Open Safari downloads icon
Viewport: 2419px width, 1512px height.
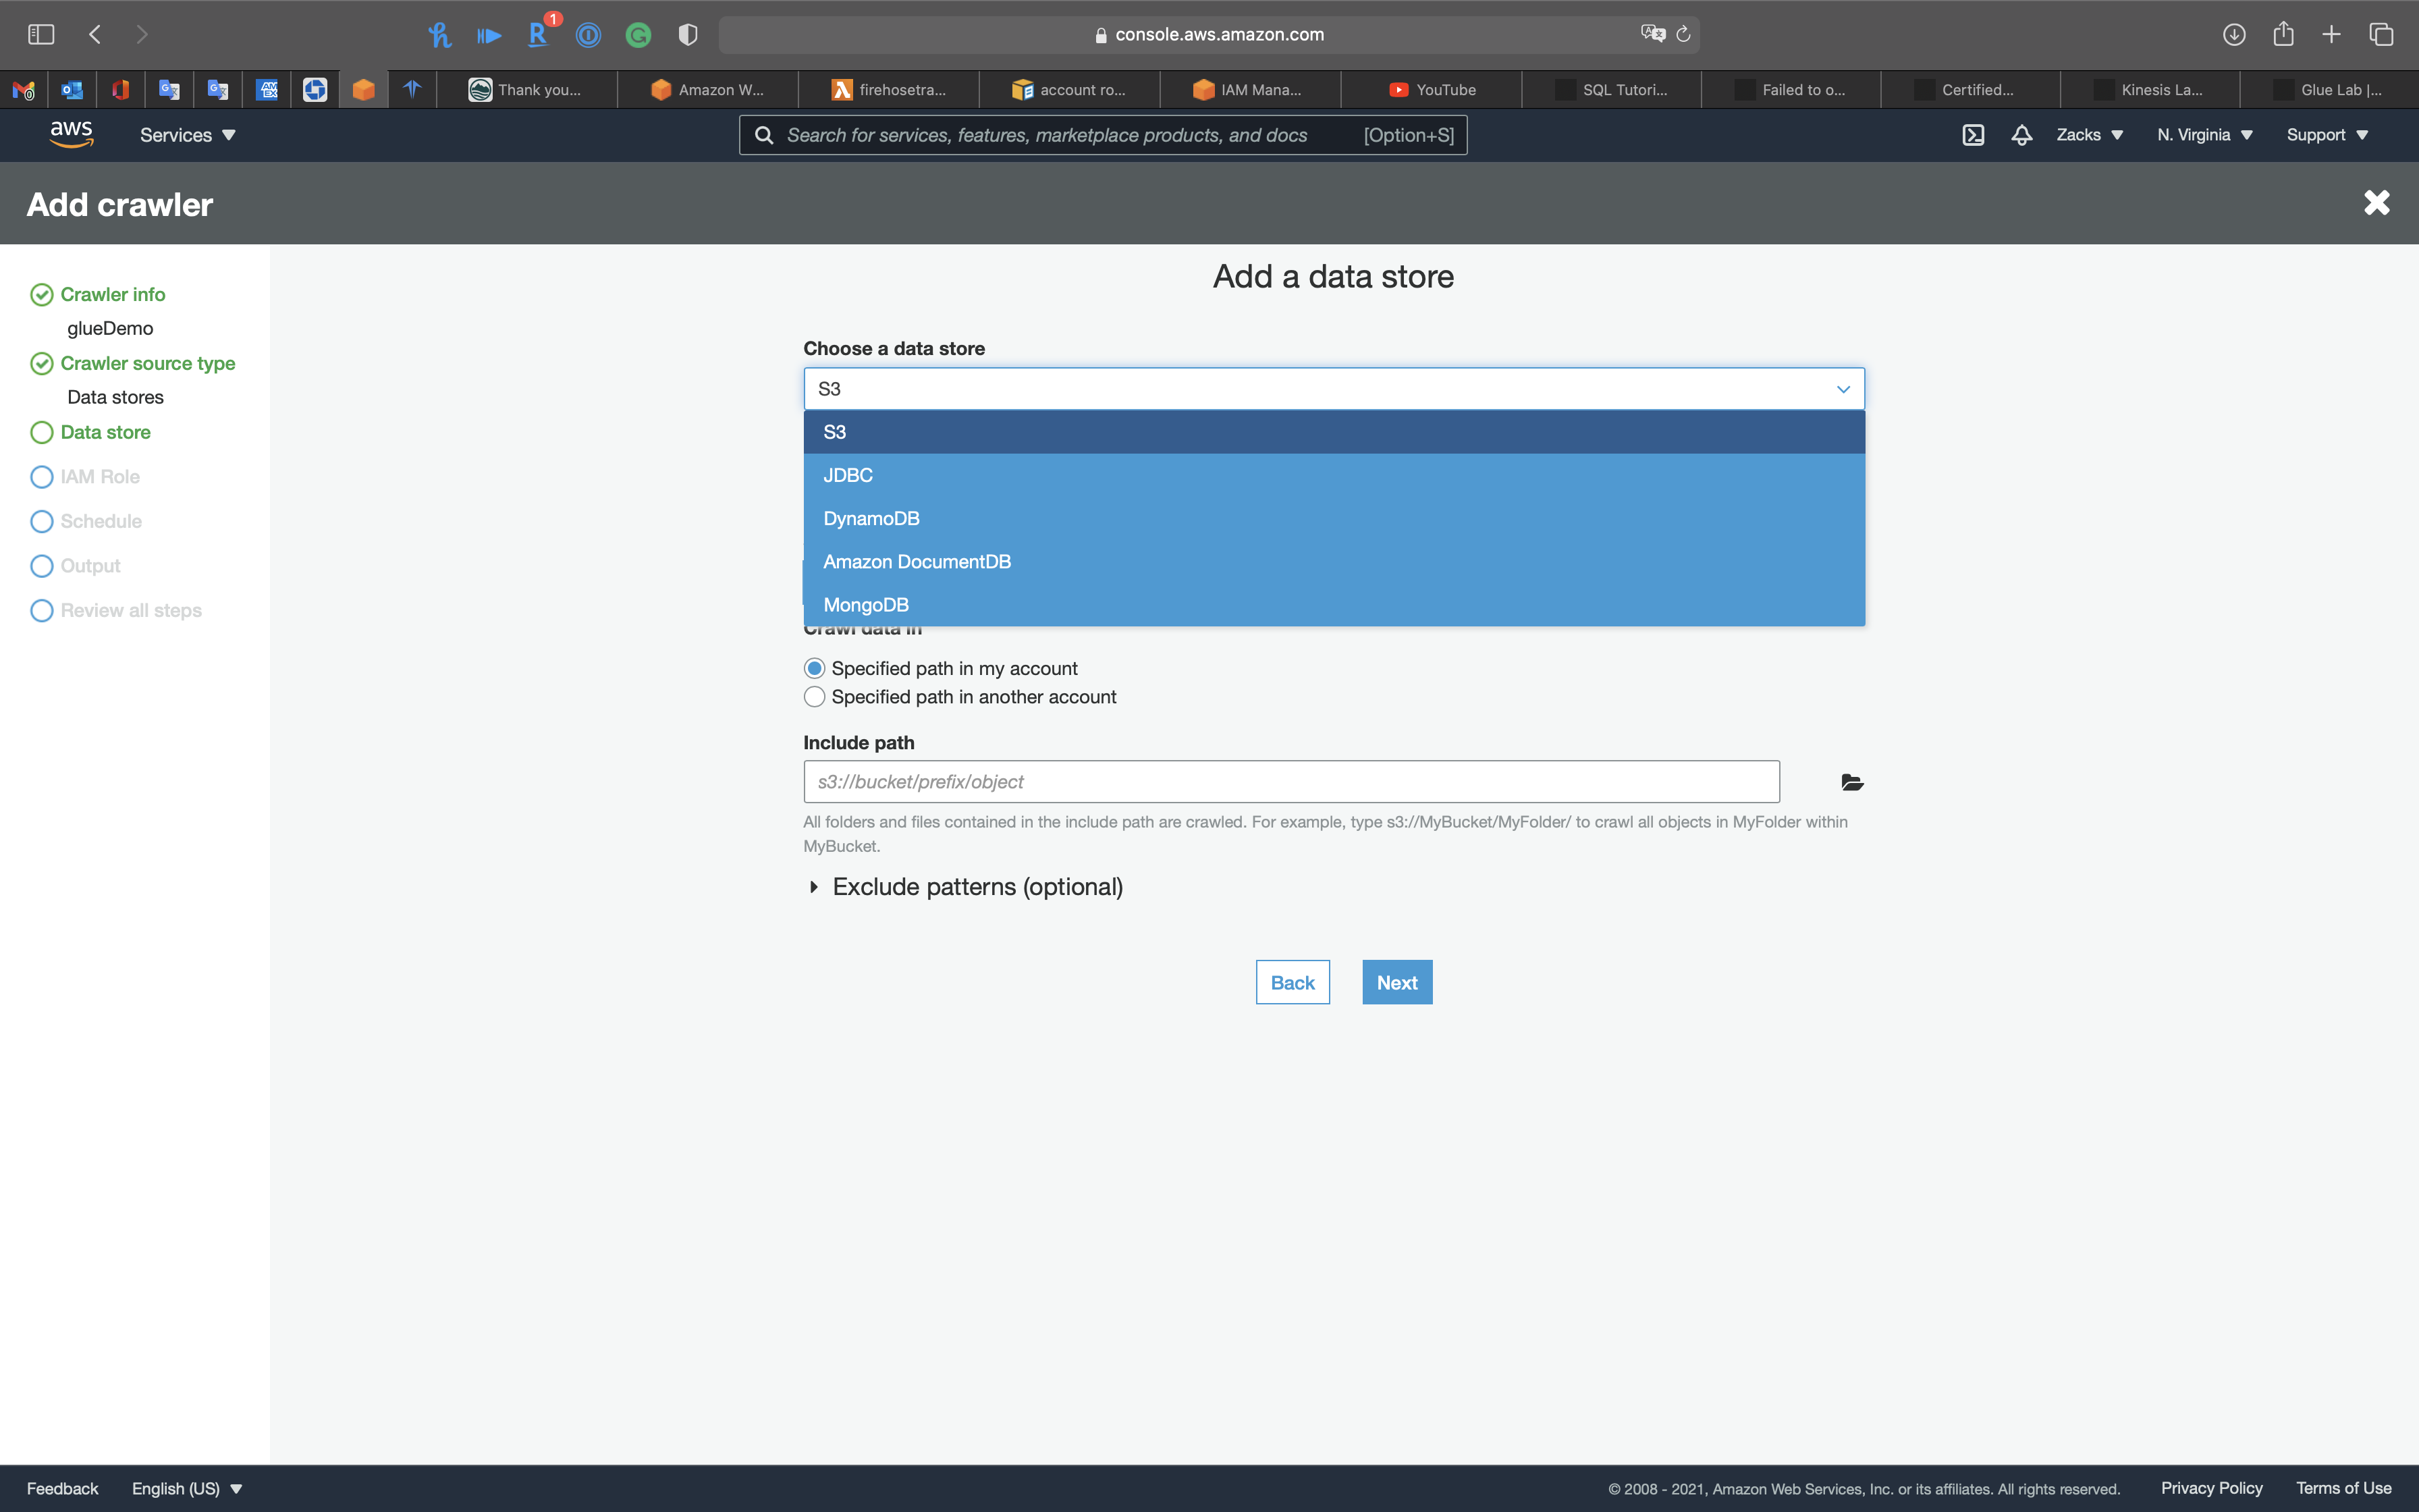pos(2234,34)
